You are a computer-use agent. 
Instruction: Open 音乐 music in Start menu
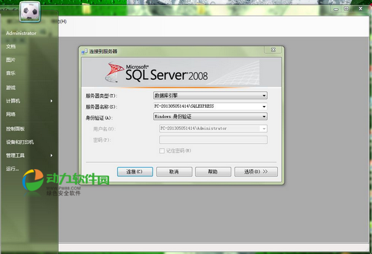[x=11, y=73]
